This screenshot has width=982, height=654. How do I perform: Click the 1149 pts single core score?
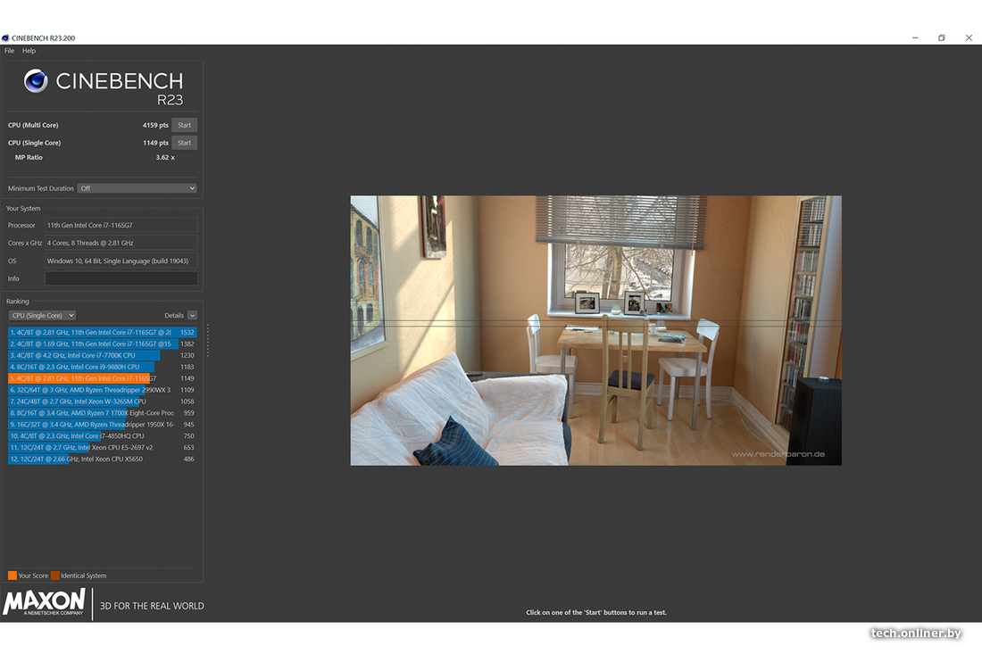[x=155, y=143]
